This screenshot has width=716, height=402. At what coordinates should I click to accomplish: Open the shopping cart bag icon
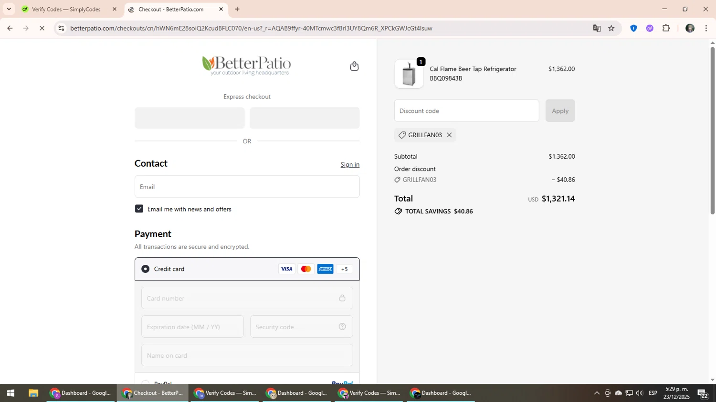pos(354,66)
